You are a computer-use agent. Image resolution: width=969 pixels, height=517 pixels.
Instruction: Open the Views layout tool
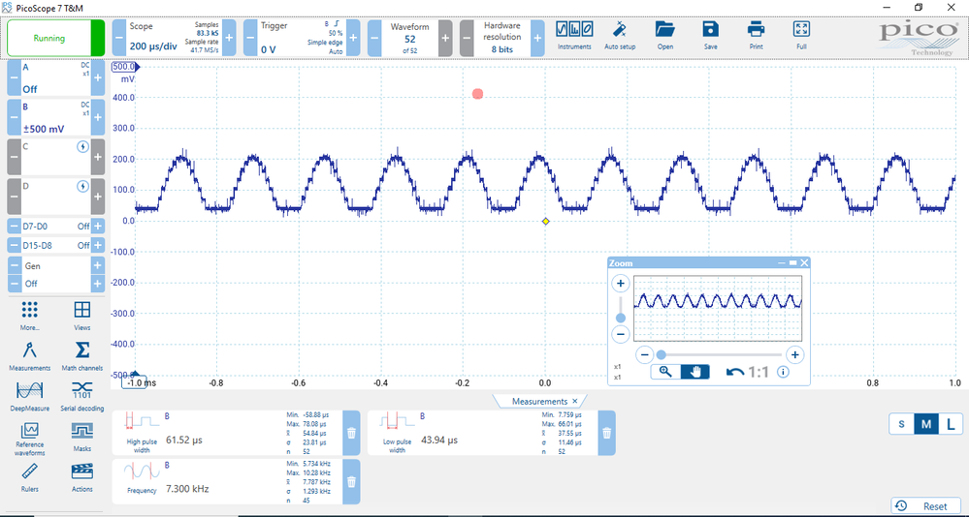click(x=82, y=316)
